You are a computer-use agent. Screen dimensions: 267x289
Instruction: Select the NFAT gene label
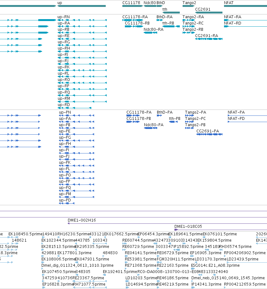(229, 3)
